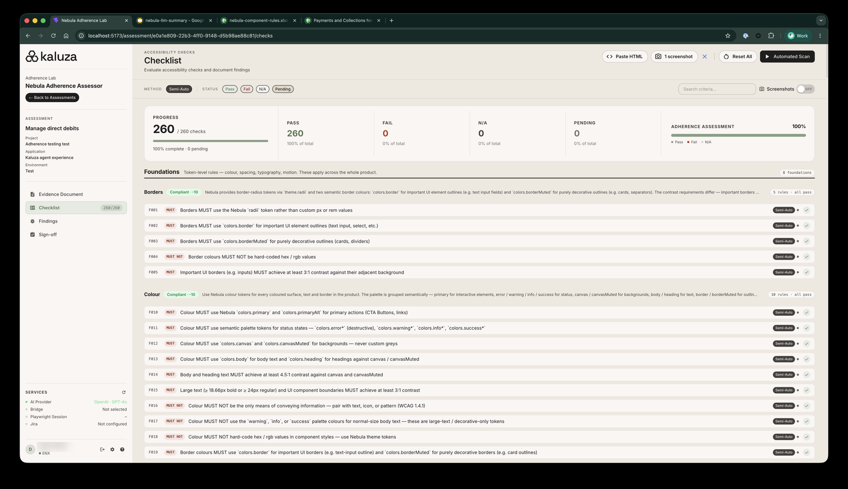Open settings via the gear icon
The height and width of the screenshot is (489, 848).
(112, 449)
